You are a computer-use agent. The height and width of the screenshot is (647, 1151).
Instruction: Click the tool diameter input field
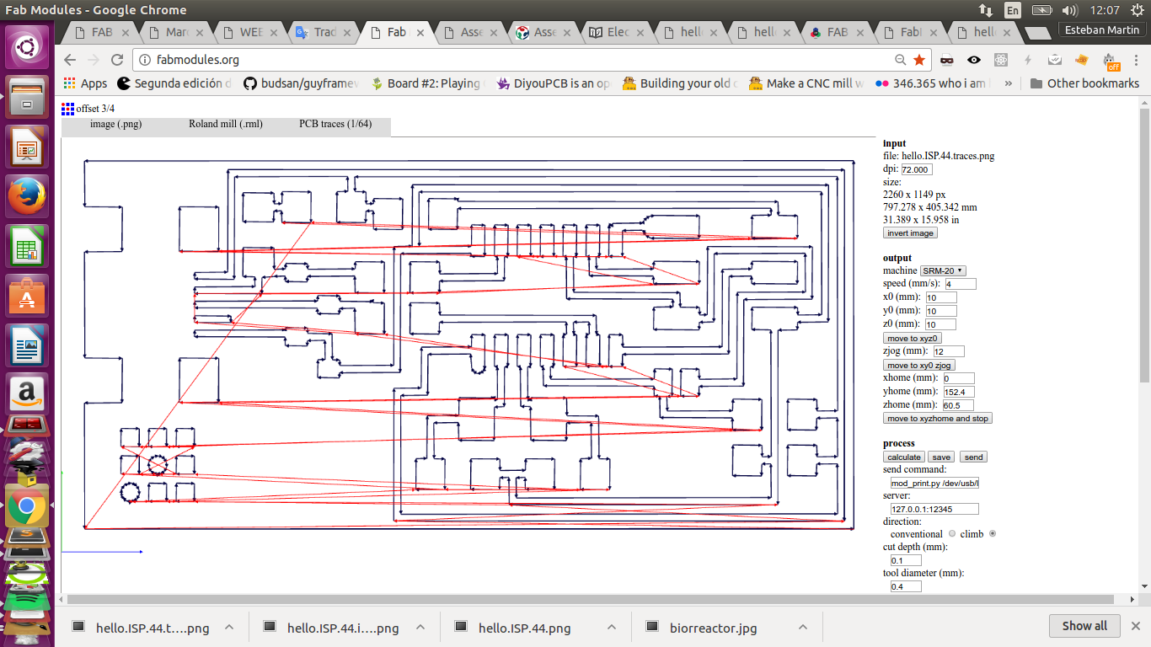click(x=906, y=586)
